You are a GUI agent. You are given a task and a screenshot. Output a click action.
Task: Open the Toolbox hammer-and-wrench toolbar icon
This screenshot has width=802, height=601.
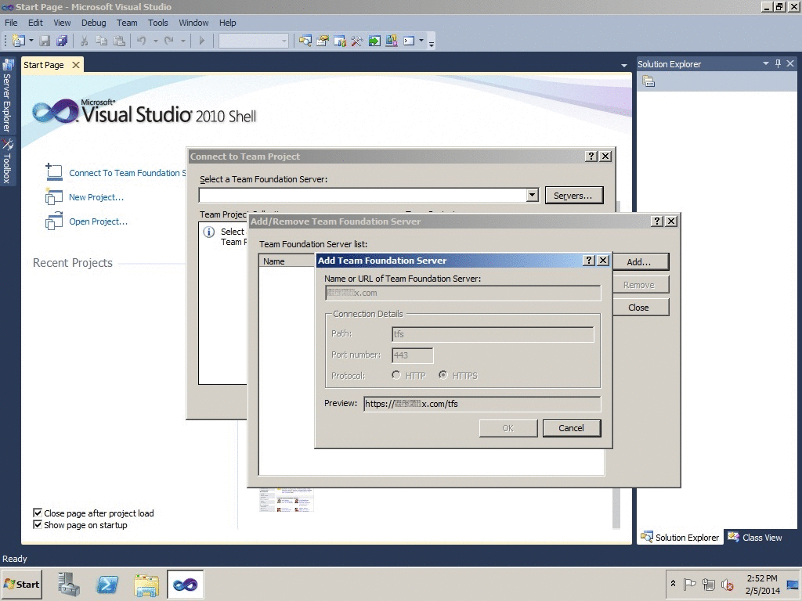tap(357, 41)
